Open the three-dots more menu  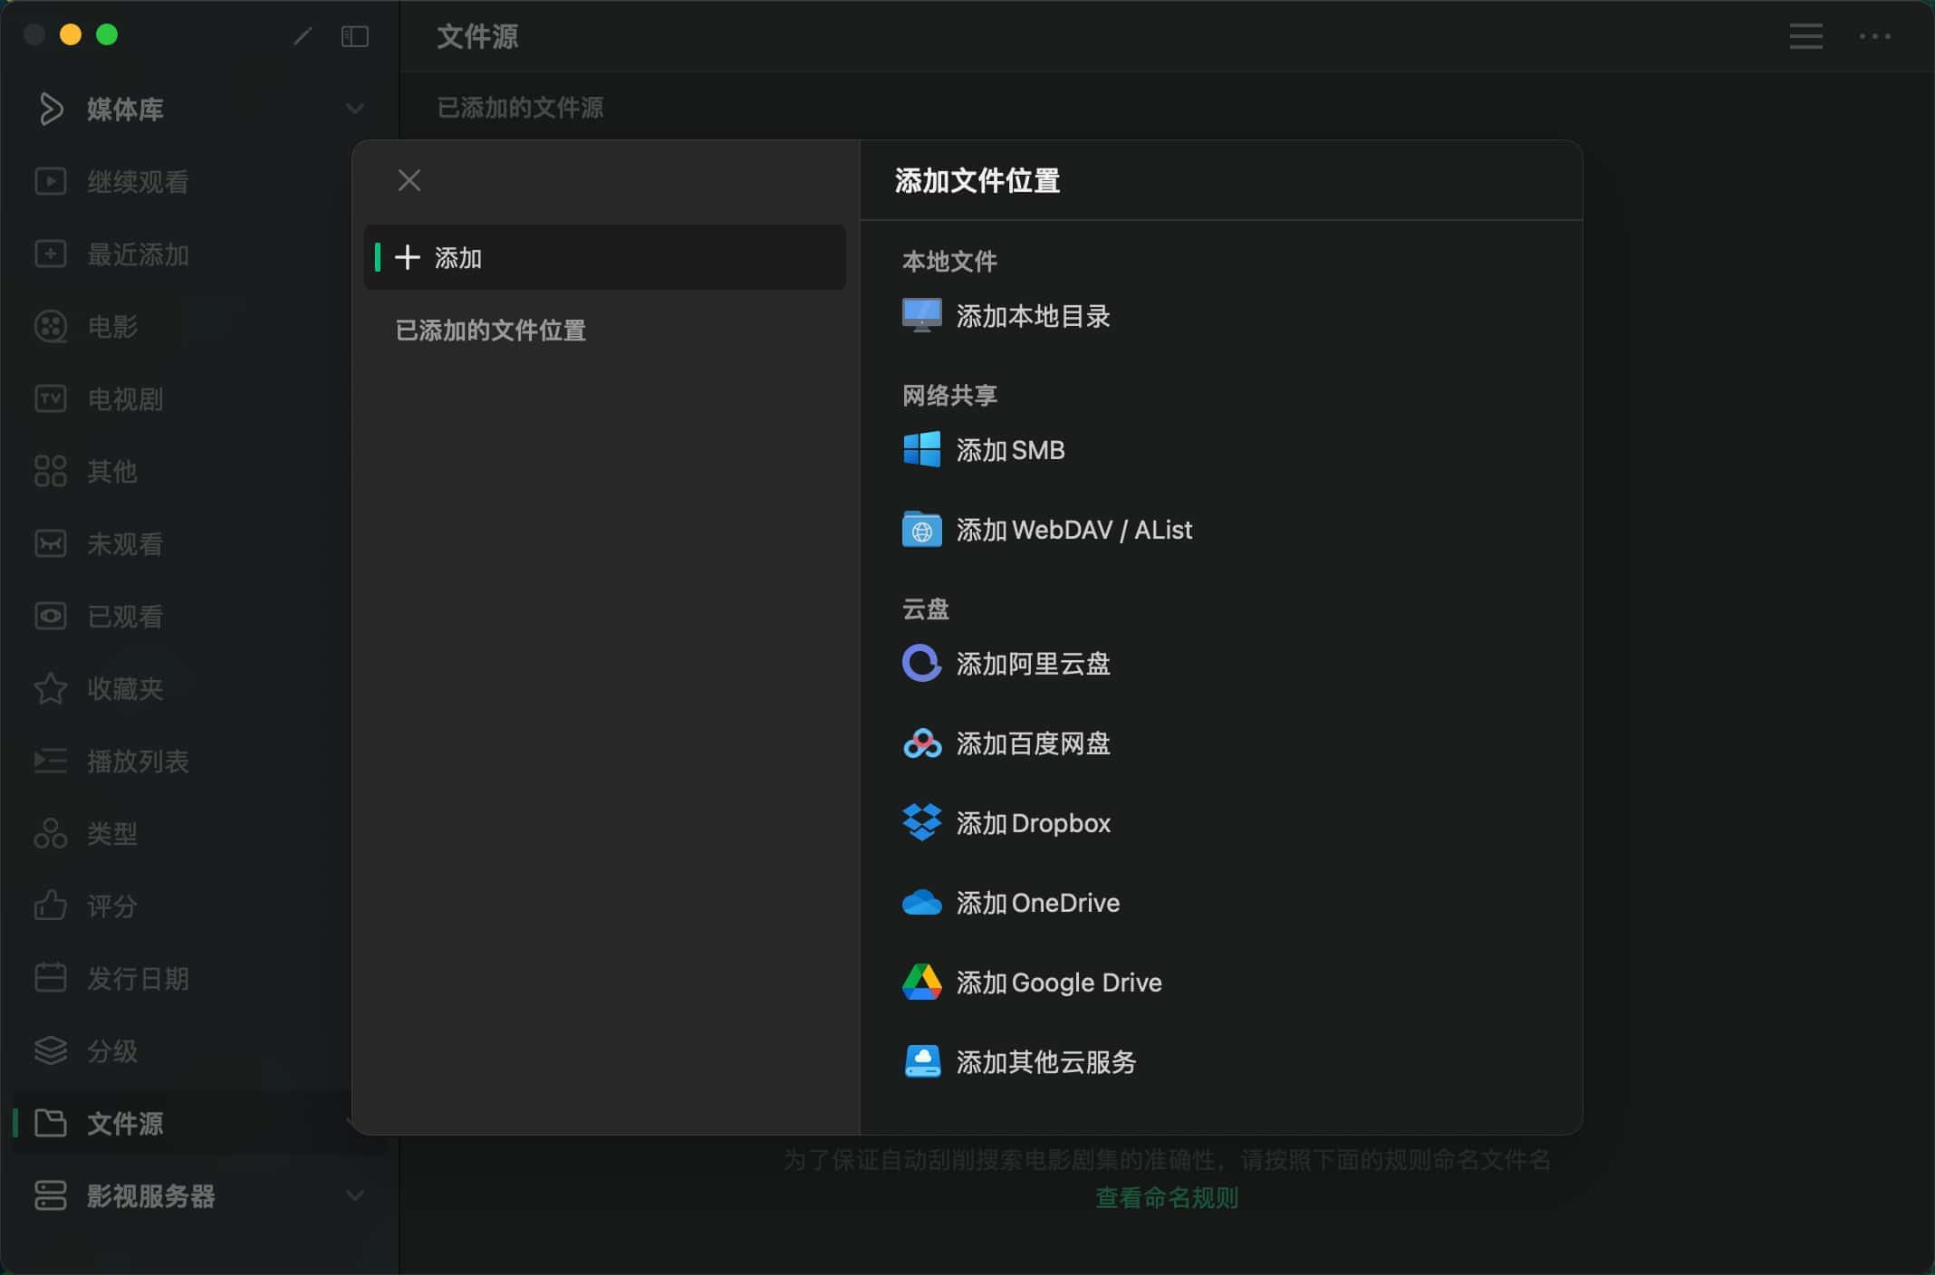tap(1874, 36)
